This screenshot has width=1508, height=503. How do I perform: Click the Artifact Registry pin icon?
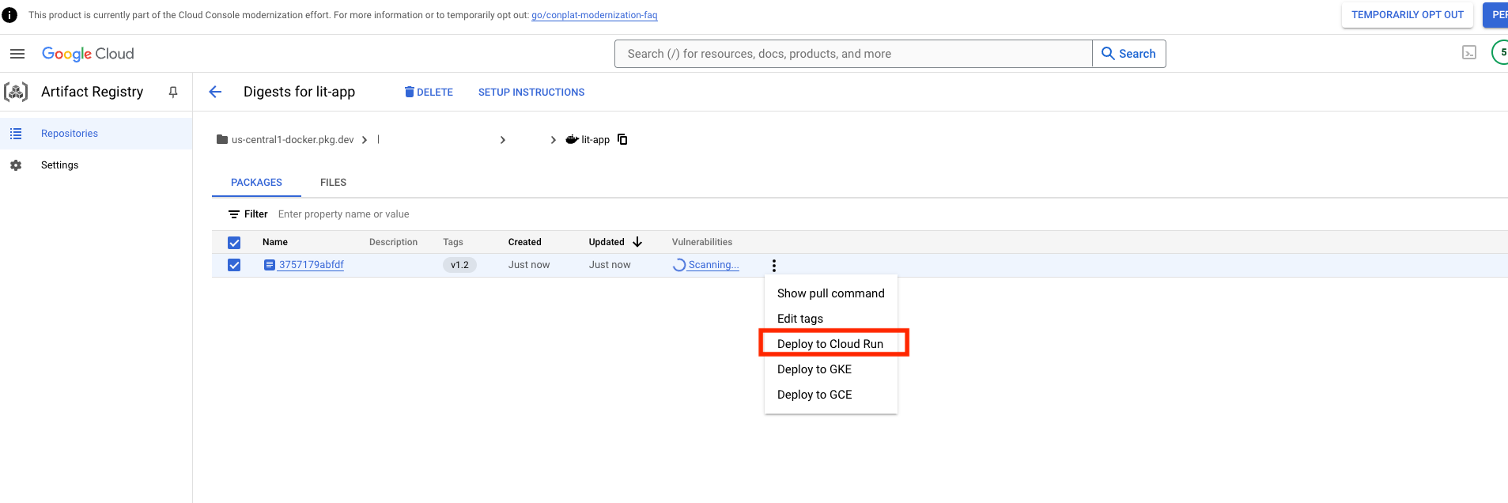tap(173, 93)
